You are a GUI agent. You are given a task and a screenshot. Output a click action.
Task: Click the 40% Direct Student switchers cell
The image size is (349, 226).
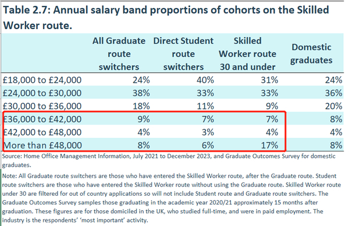point(205,80)
